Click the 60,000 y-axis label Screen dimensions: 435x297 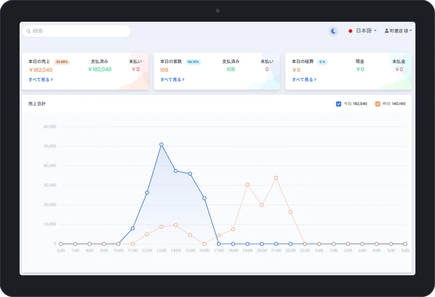click(50, 127)
